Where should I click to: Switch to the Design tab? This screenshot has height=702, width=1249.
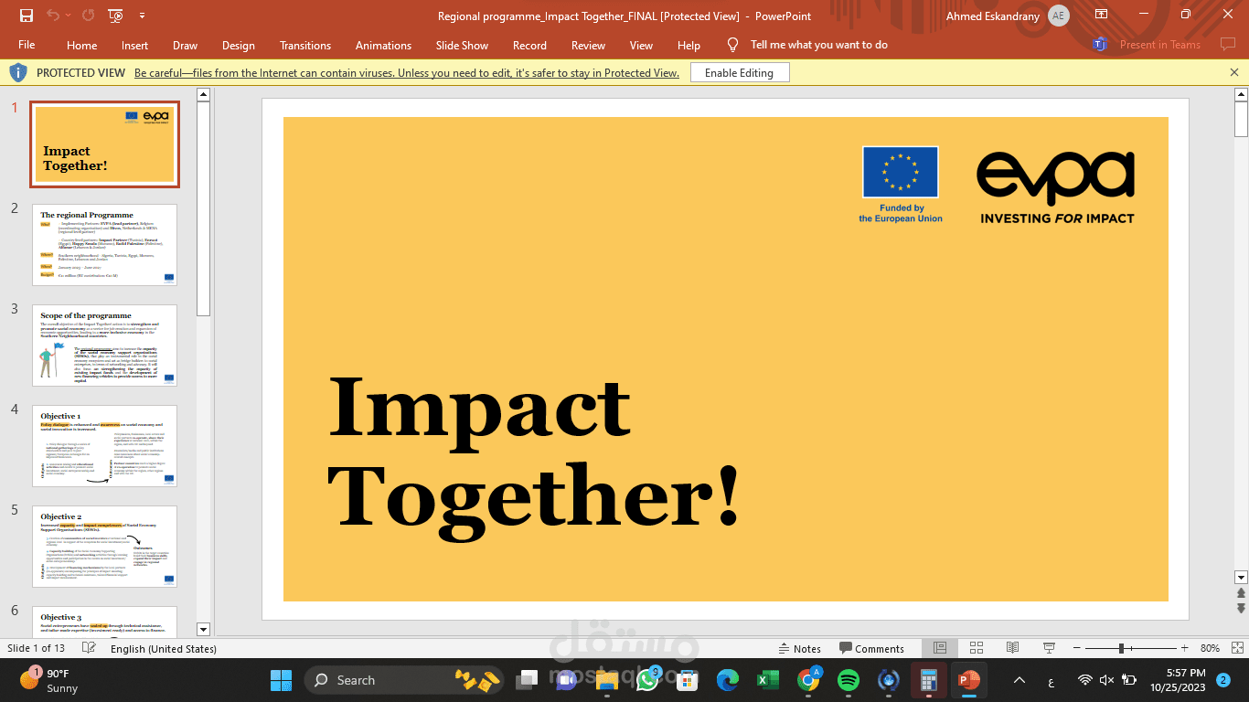[239, 45]
